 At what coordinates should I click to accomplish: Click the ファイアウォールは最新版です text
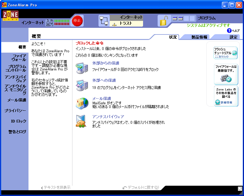[x=226, y=68]
